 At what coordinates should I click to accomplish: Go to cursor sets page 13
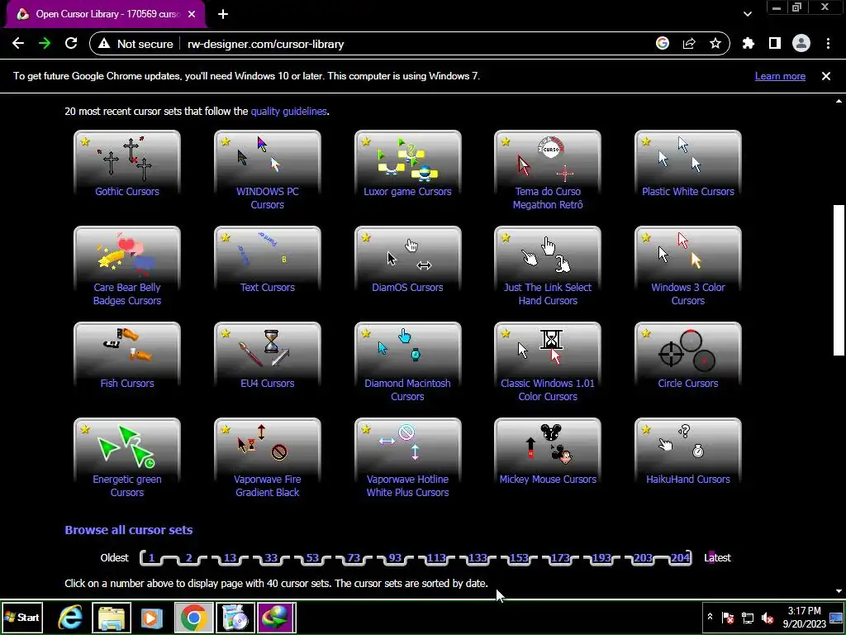230,558
